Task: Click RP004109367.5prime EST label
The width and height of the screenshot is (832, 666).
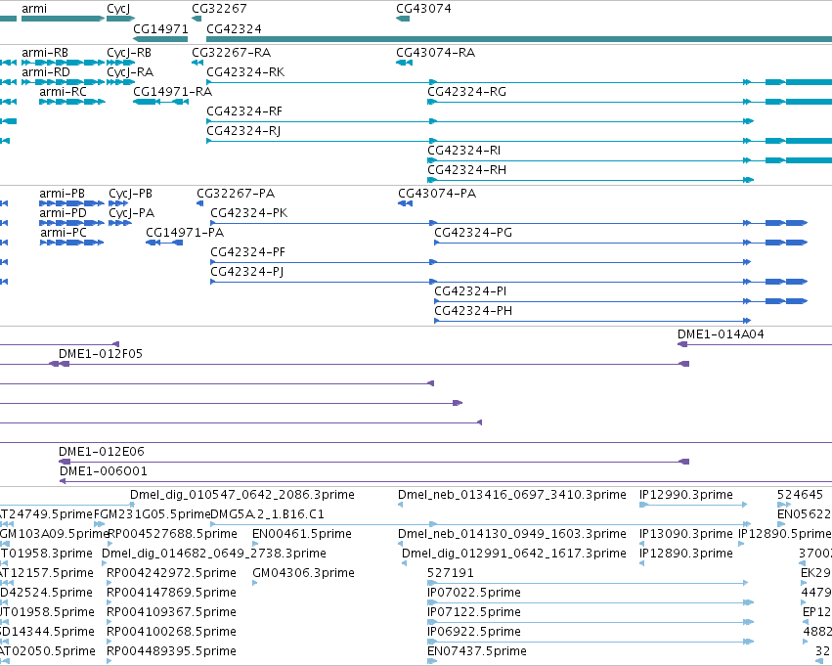Action: tap(171, 613)
